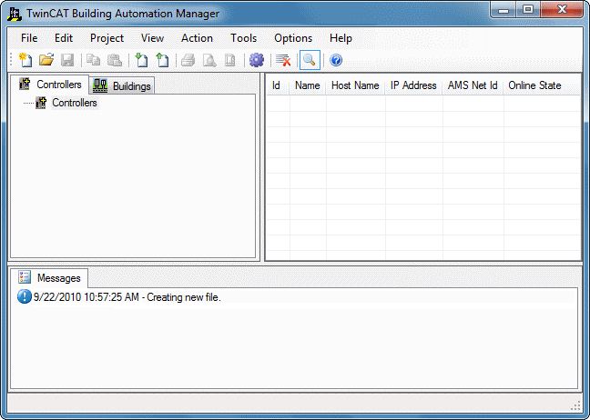The height and width of the screenshot is (420, 590).
Task: Click the New file toolbar icon
Action: point(25,60)
